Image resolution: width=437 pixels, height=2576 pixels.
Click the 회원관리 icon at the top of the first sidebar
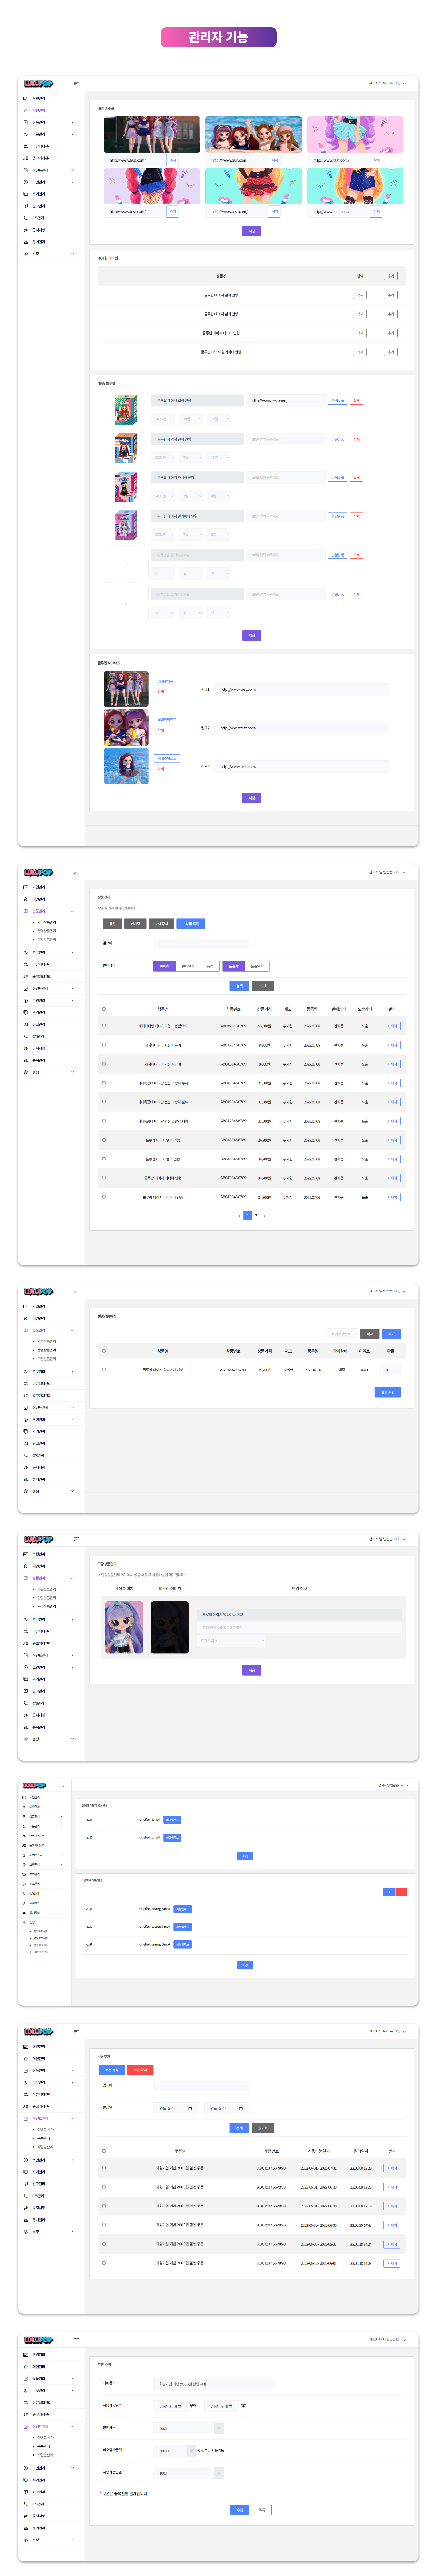(x=26, y=98)
